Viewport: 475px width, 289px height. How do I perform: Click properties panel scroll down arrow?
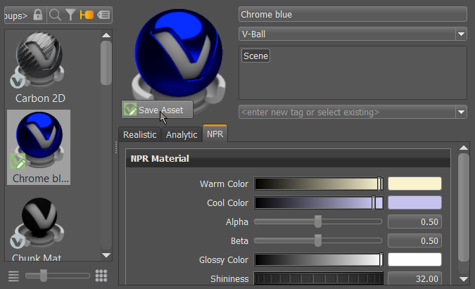(464, 278)
